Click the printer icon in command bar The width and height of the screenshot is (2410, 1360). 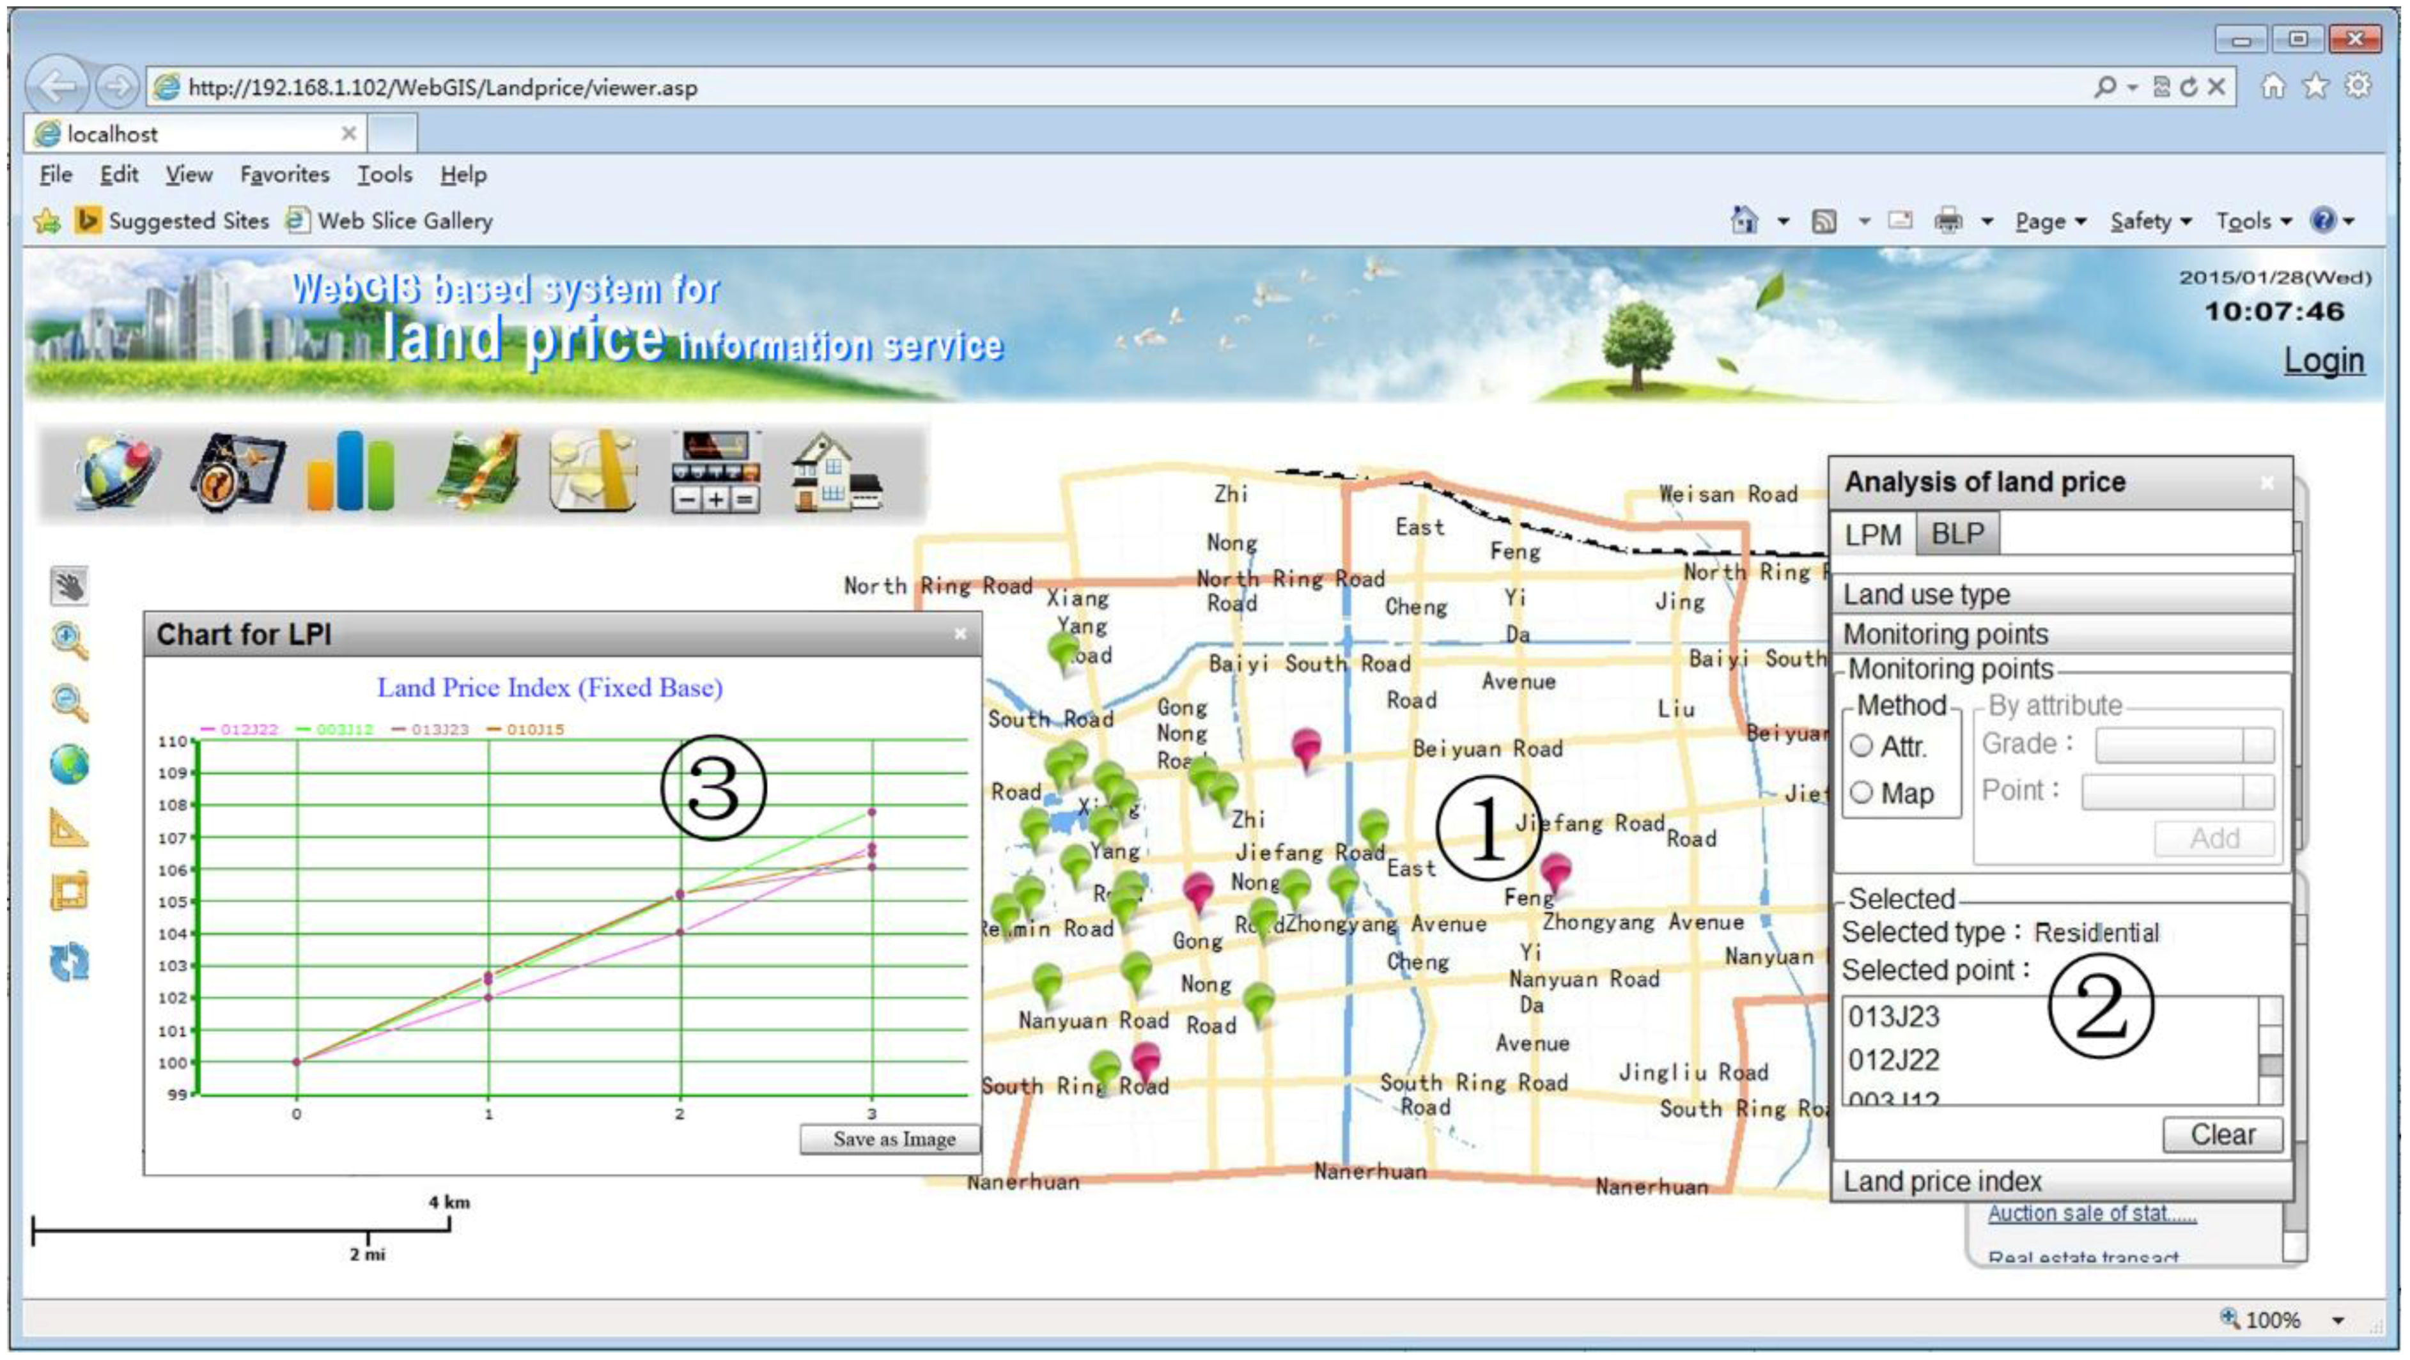click(x=1948, y=220)
